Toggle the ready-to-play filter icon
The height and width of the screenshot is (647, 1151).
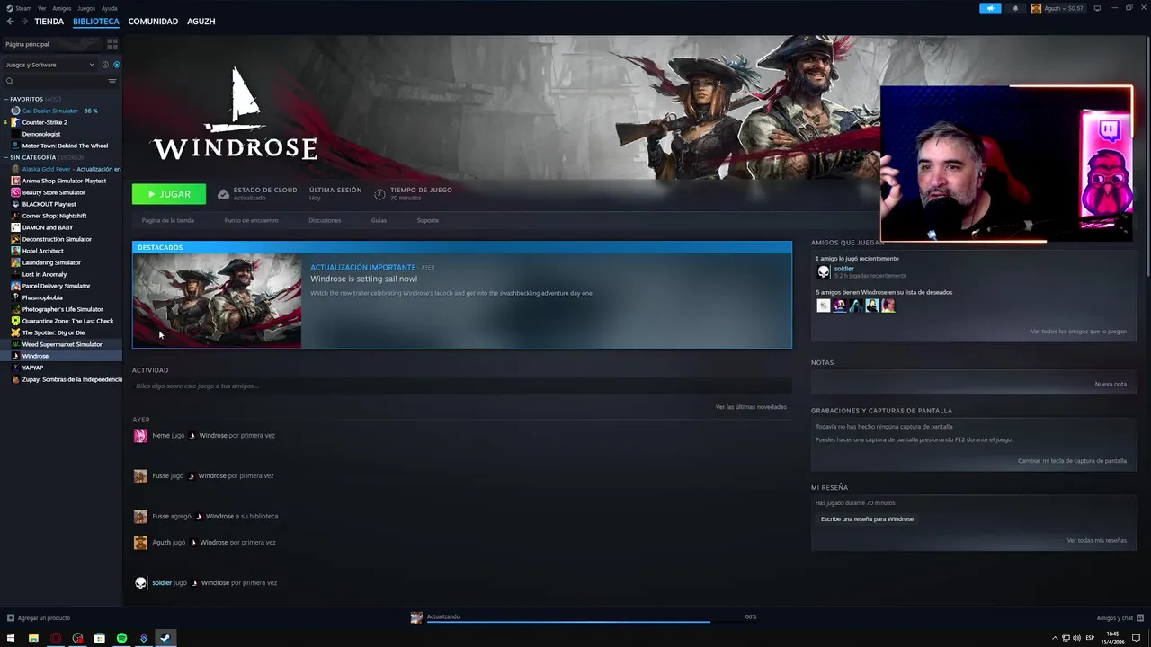coord(116,65)
